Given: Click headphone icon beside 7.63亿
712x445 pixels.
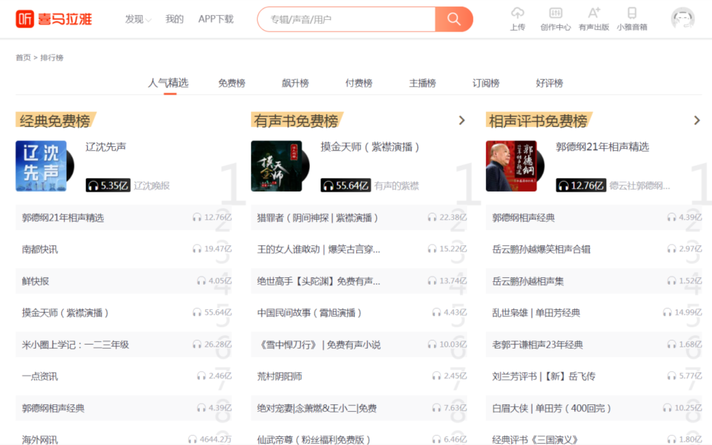Looking at the screenshot, I should [x=436, y=408].
